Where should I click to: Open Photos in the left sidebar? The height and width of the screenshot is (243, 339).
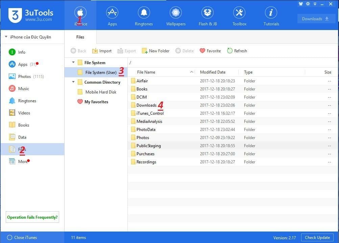click(x=24, y=77)
